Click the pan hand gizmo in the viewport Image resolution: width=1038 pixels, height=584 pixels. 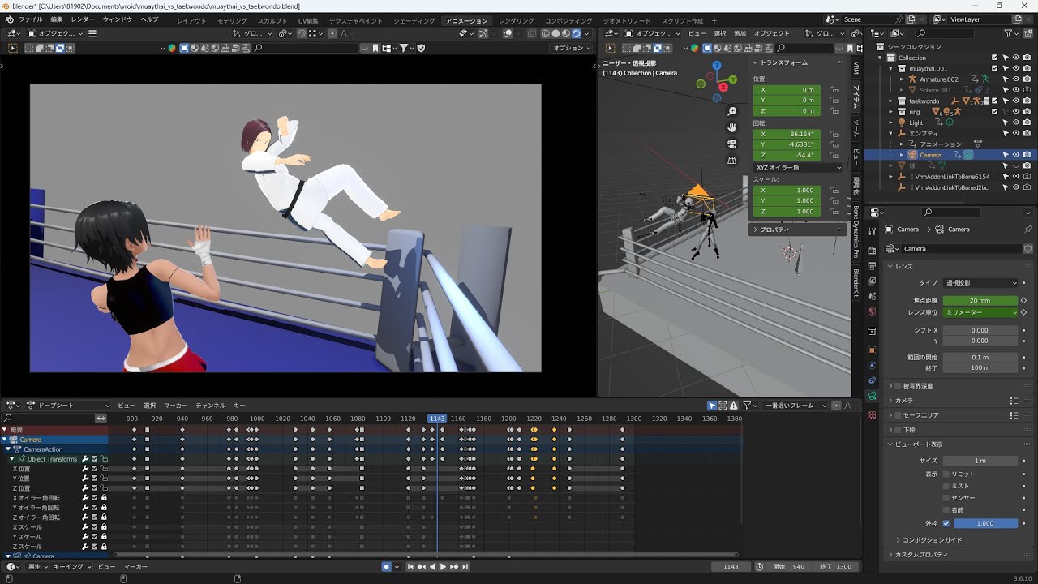click(732, 127)
